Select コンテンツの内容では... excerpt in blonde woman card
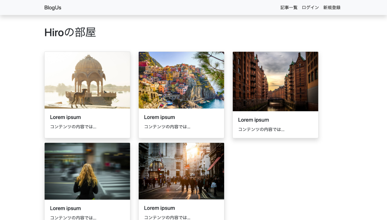Image resolution: width=387 pixels, height=220 pixels. point(73,217)
